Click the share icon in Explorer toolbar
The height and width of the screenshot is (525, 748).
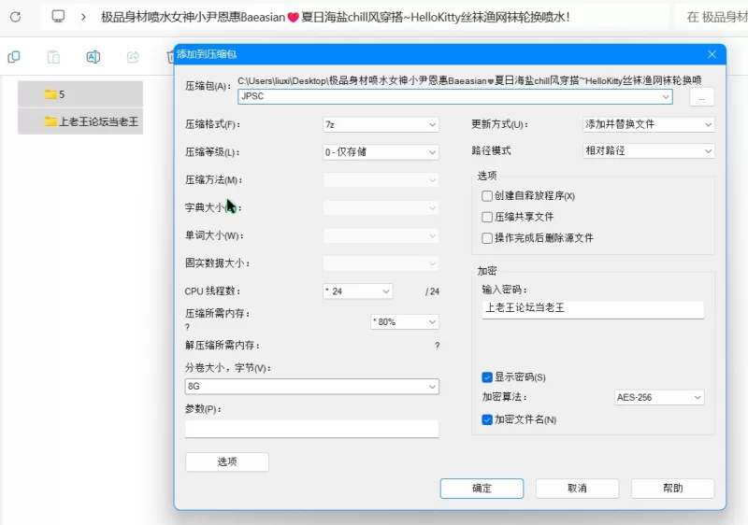[133, 57]
